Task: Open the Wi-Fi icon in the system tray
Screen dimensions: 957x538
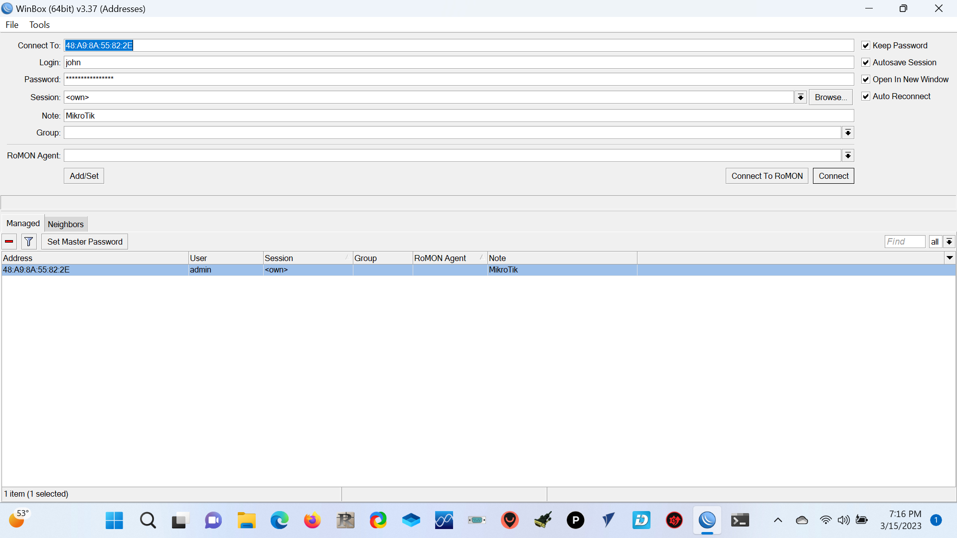Action: (826, 520)
